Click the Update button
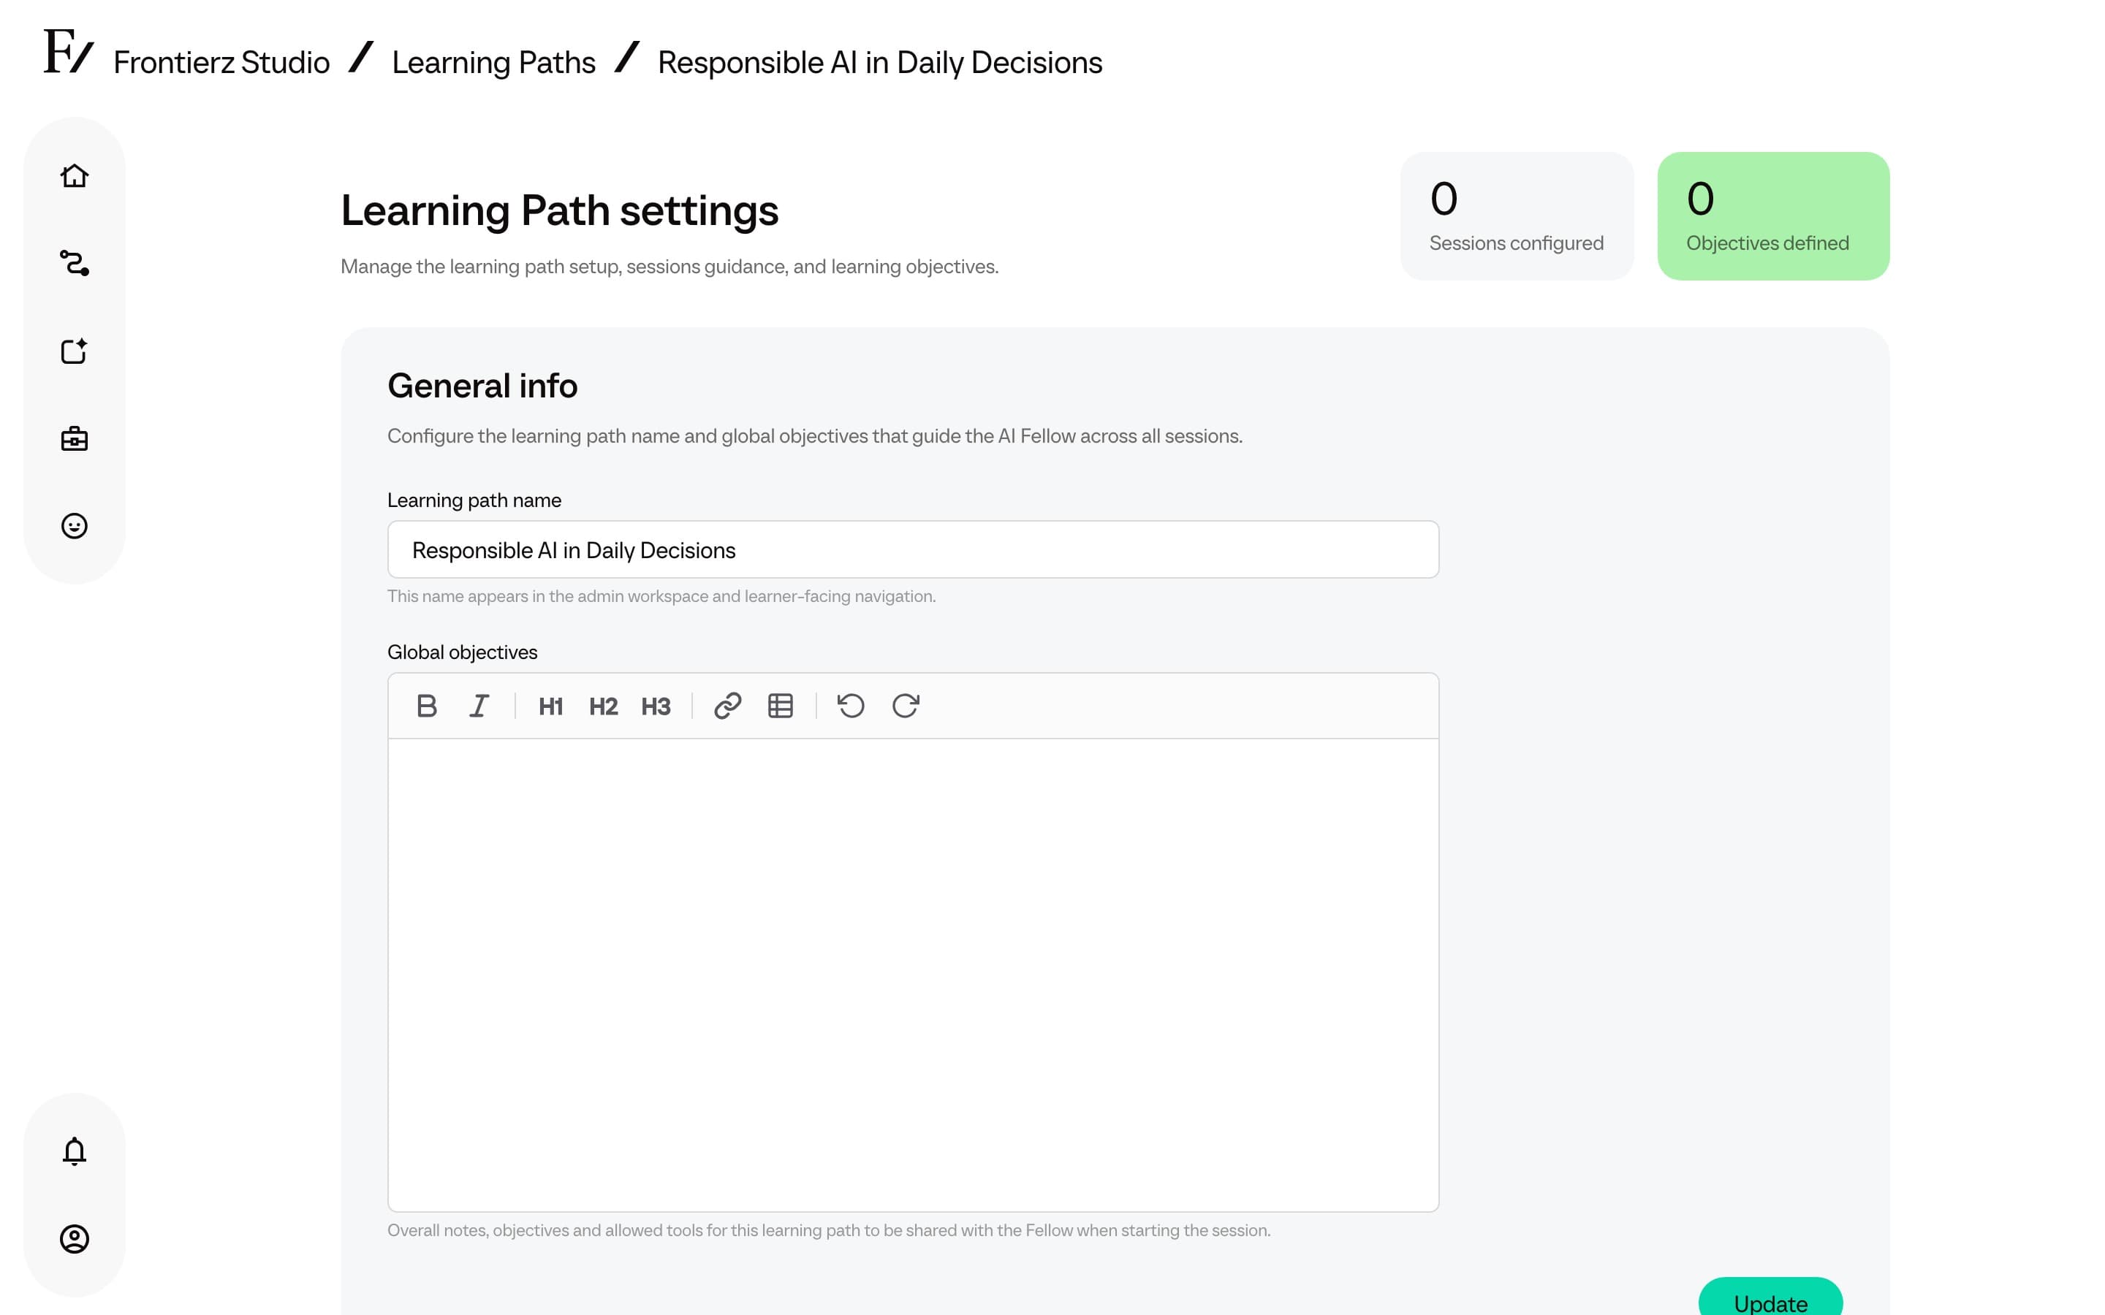The width and height of the screenshot is (2105, 1315). [x=1770, y=1297]
